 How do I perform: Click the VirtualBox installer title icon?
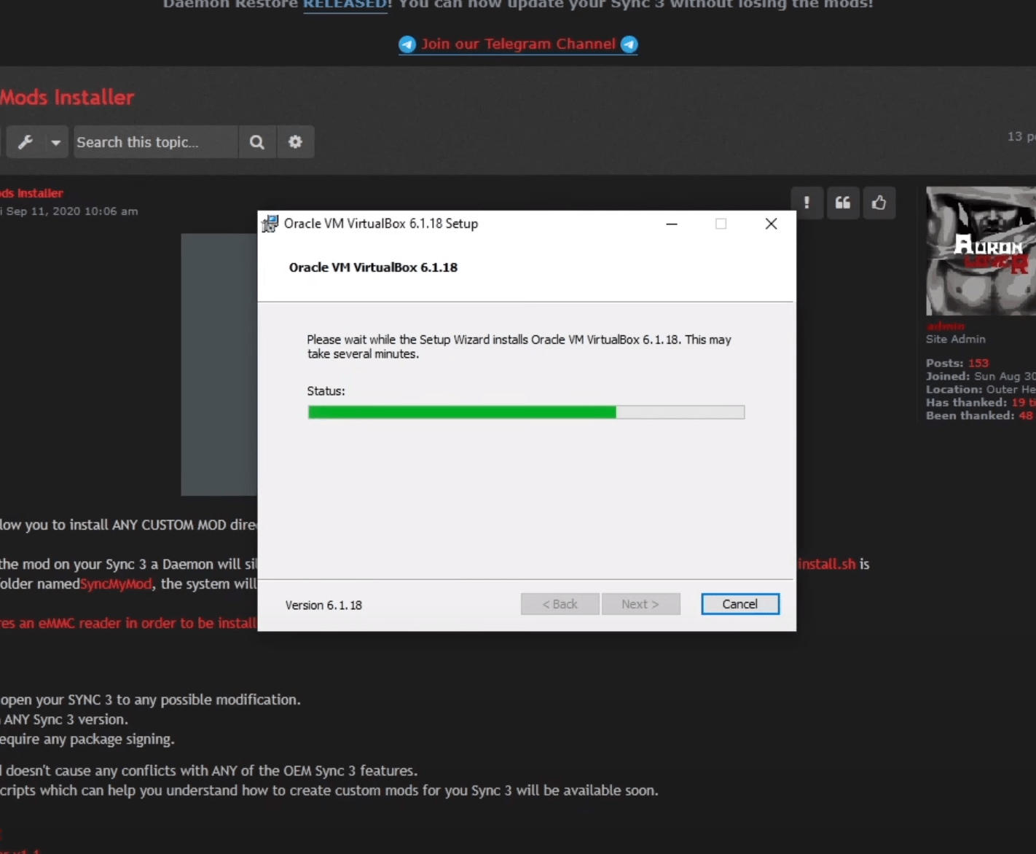point(270,224)
